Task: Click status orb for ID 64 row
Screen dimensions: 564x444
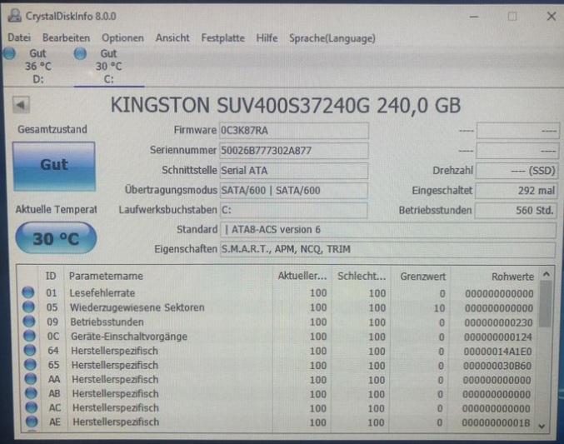Action: click(x=30, y=350)
